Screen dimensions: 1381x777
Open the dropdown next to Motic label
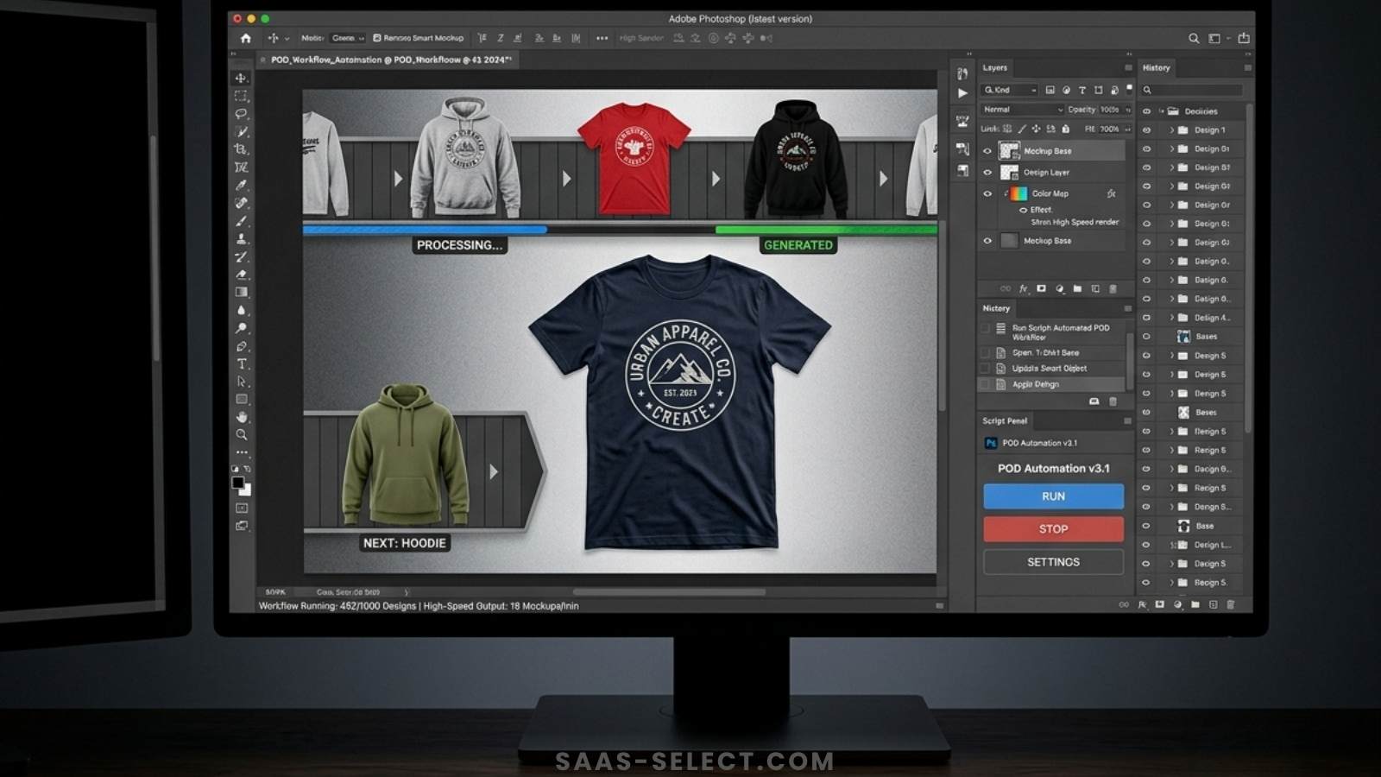click(x=348, y=38)
